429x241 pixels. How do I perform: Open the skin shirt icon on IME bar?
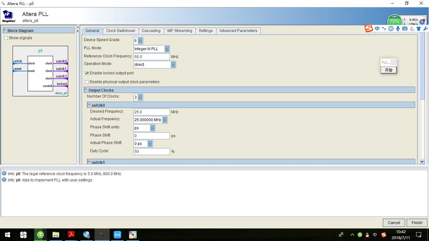419,29
